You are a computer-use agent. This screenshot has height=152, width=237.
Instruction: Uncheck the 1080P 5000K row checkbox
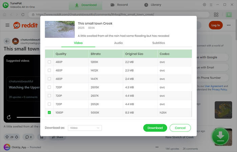click(x=49, y=112)
